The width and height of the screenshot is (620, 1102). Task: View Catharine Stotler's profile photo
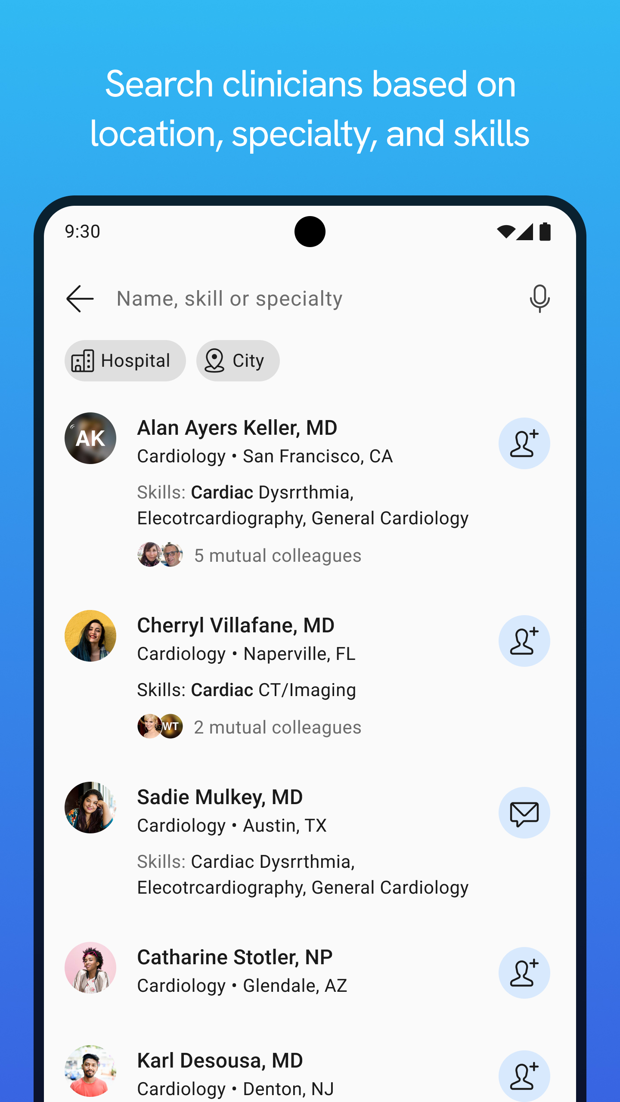pyautogui.click(x=90, y=968)
